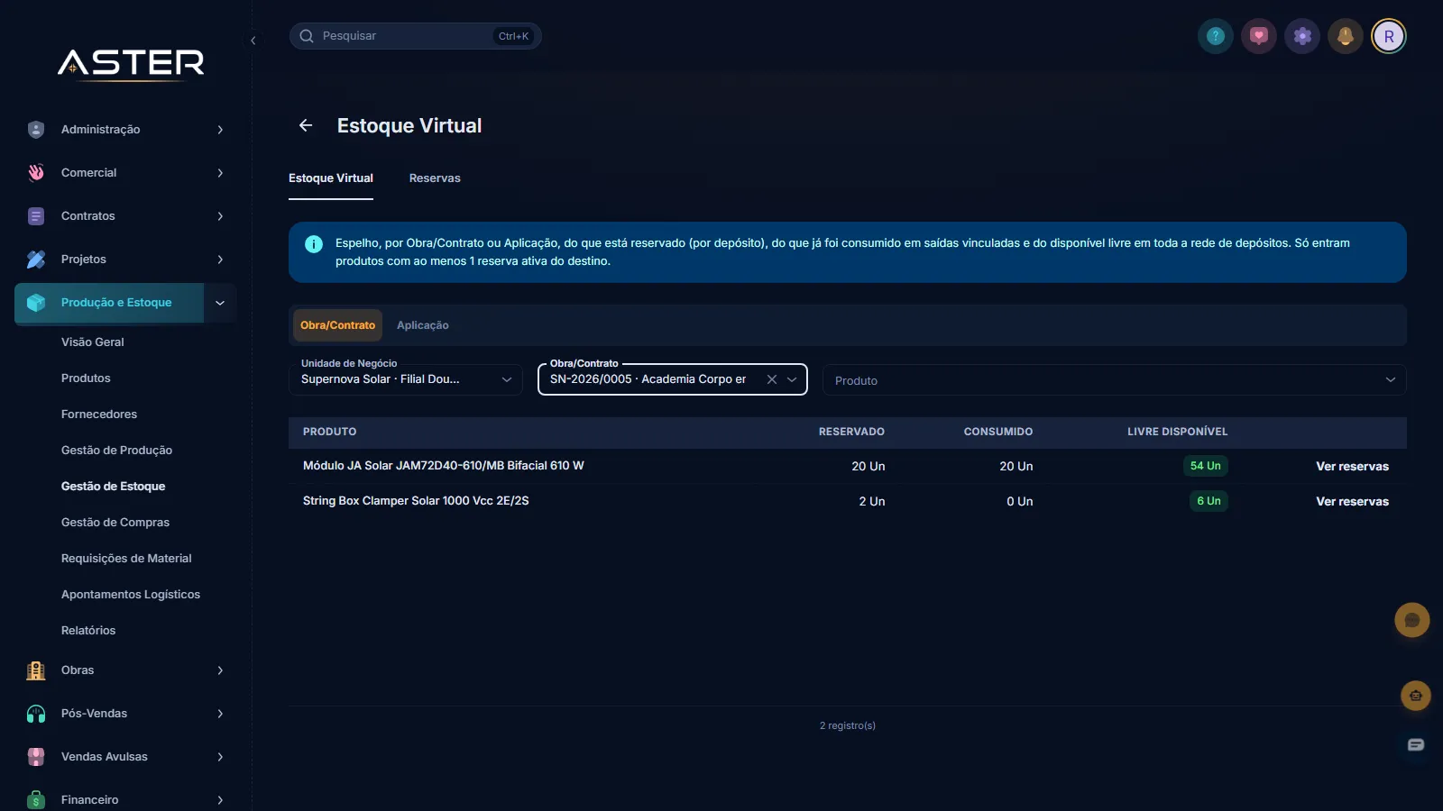Image resolution: width=1443 pixels, height=811 pixels.
Task: Click the Comercial handshake icon
Action: 36,173
